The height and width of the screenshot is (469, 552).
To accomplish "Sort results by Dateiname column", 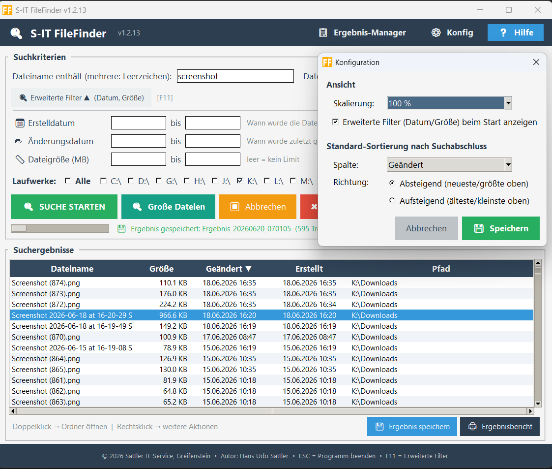I will coord(72,269).
